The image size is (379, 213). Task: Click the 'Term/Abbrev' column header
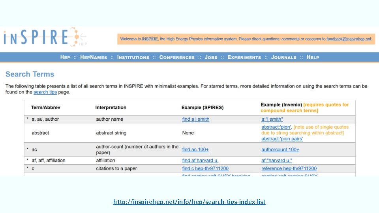point(45,107)
